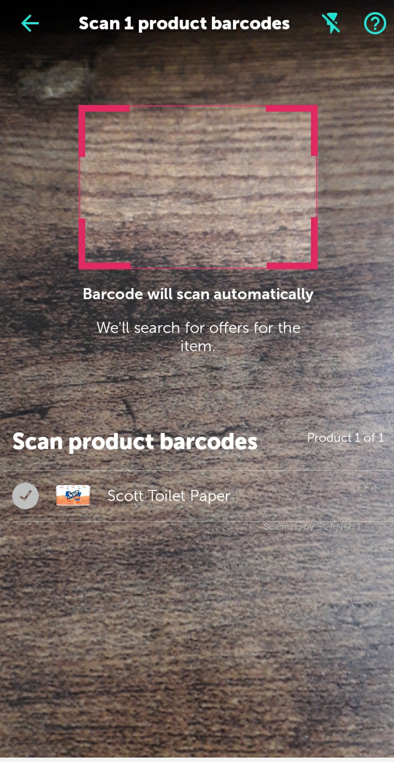The image size is (394, 762).
Task: Toggle the camera flash icon
Action: [331, 23]
